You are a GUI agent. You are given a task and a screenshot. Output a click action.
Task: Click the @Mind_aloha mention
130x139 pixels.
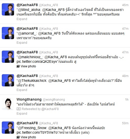tap(29, 10)
